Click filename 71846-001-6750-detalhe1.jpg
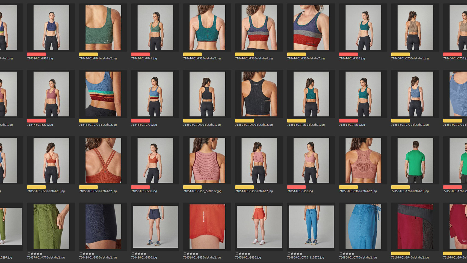This screenshot has height=263, width=467. 410,59
